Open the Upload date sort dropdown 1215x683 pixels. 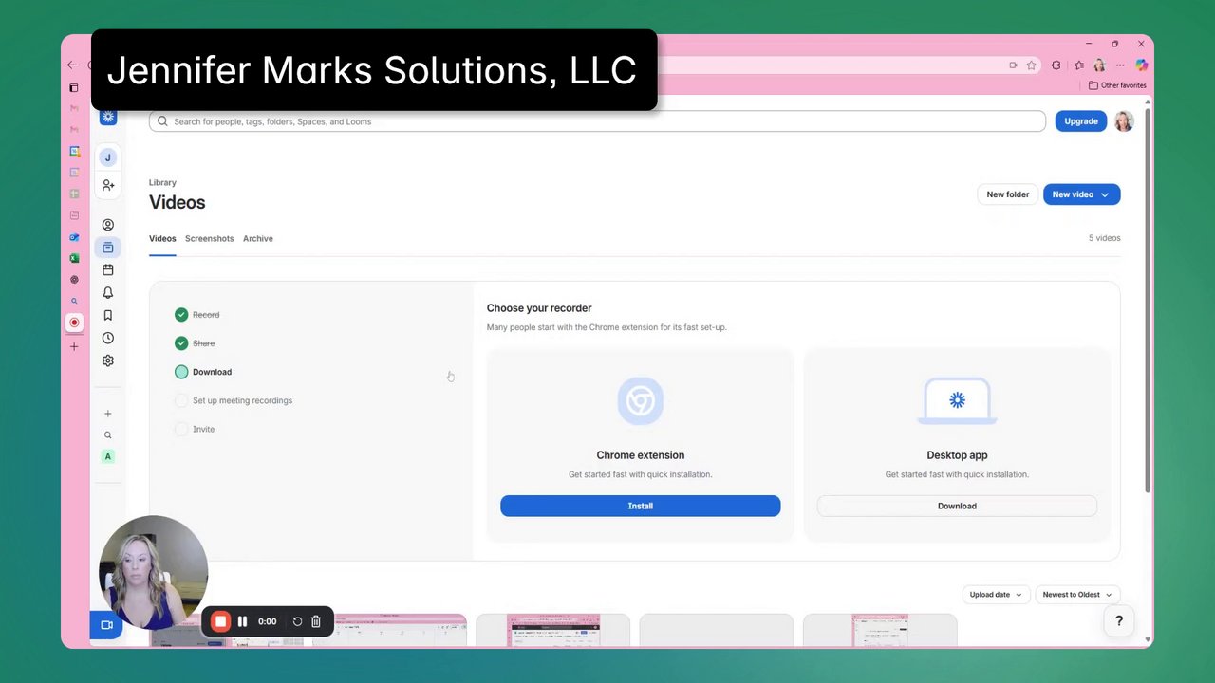click(x=996, y=595)
